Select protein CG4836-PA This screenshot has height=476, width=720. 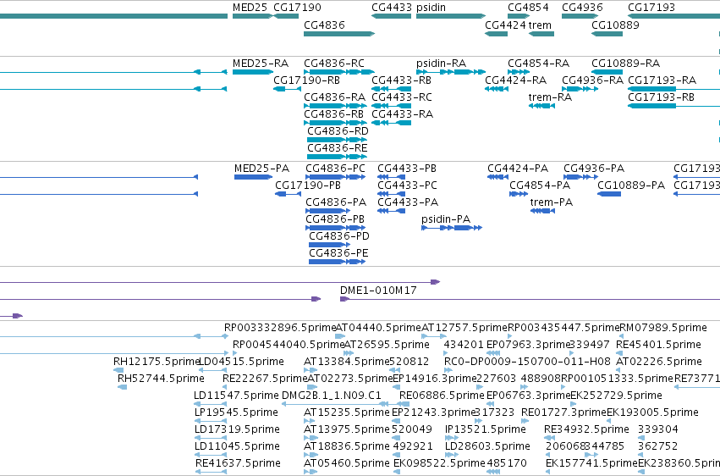tap(336, 202)
